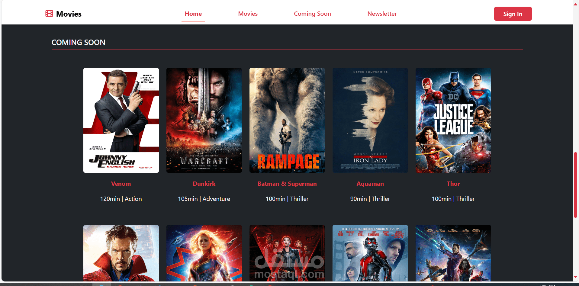The image size is (579, 286).
Task: Open the Newsletter nav link
Action: pyautogui.click(x=382, y=14)
